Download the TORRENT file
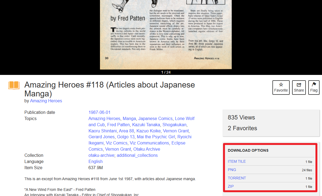The image size is (322, 196). (237, 178)
